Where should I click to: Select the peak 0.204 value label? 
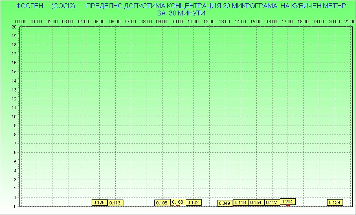[288, 202]
